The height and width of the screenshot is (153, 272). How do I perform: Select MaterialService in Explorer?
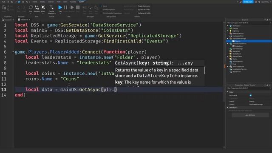click(238, 34)
